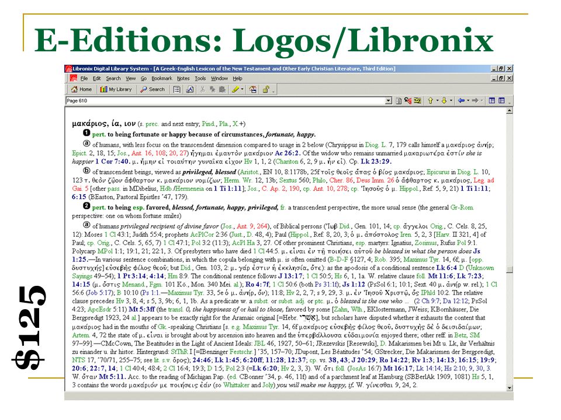Click the yellow up arrow navigation icon
Viewport: 561px width, 420px height.
coord(431,101)
